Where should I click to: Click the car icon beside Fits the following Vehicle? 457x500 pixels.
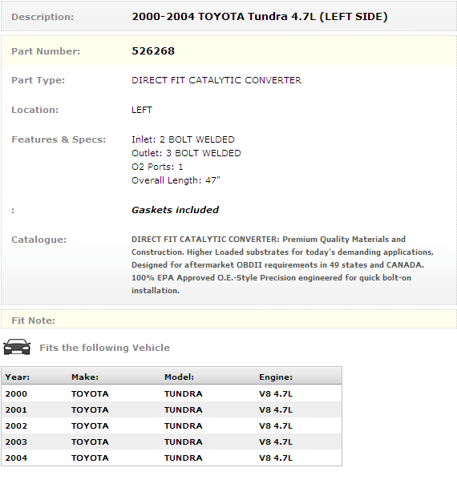pos(17,347)
